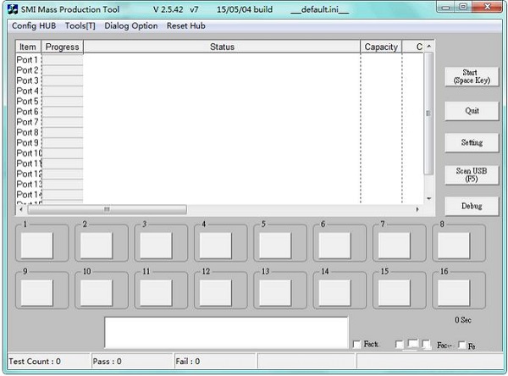Click port slot box 9
508x376 pixels.
pyautogui.click(x=37, y=293)
